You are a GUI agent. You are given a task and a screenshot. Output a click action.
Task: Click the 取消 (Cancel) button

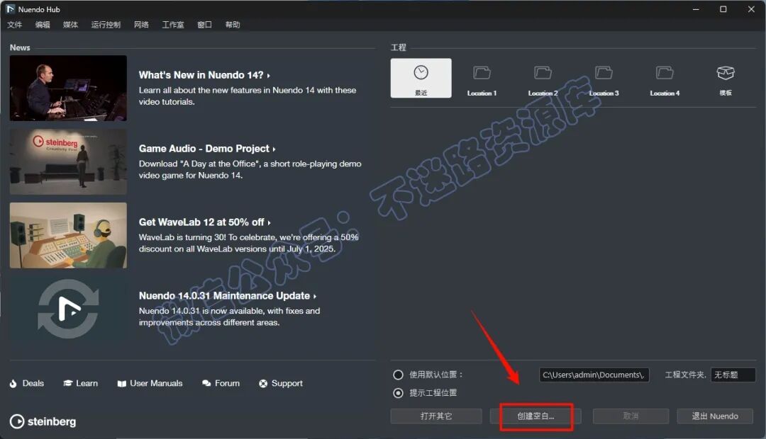(631, 416)
